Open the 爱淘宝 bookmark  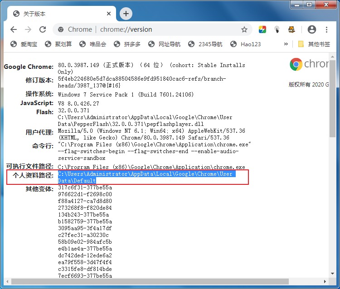(x=24, y=44)
